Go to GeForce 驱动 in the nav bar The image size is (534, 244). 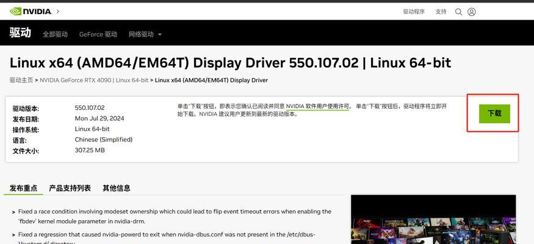[x=98, y=34]
